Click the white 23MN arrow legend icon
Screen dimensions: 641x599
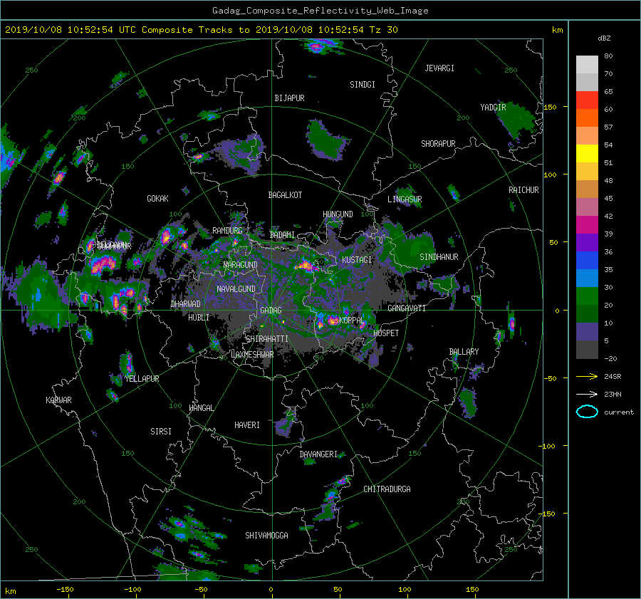click(587, 394)
